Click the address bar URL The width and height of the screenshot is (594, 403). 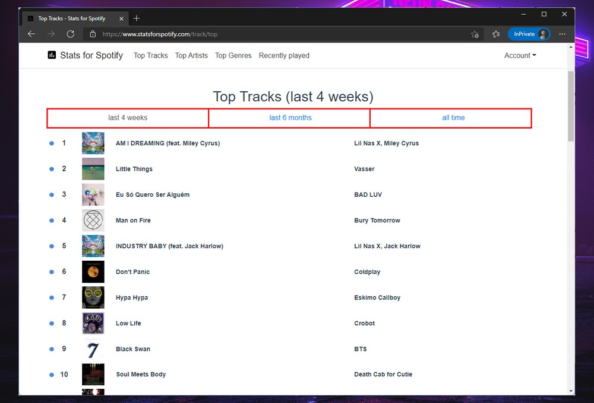pos(160,34)
